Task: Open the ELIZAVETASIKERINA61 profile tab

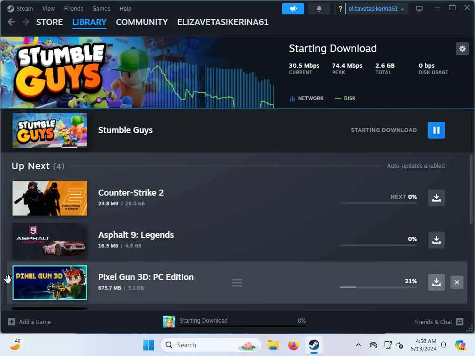Action: 223,22
